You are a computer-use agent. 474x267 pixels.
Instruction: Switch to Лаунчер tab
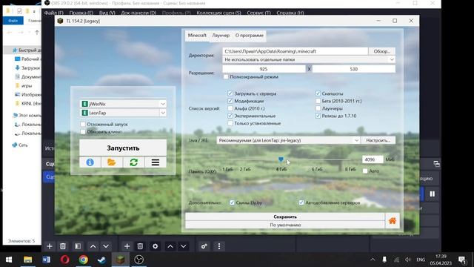[221, 36]
